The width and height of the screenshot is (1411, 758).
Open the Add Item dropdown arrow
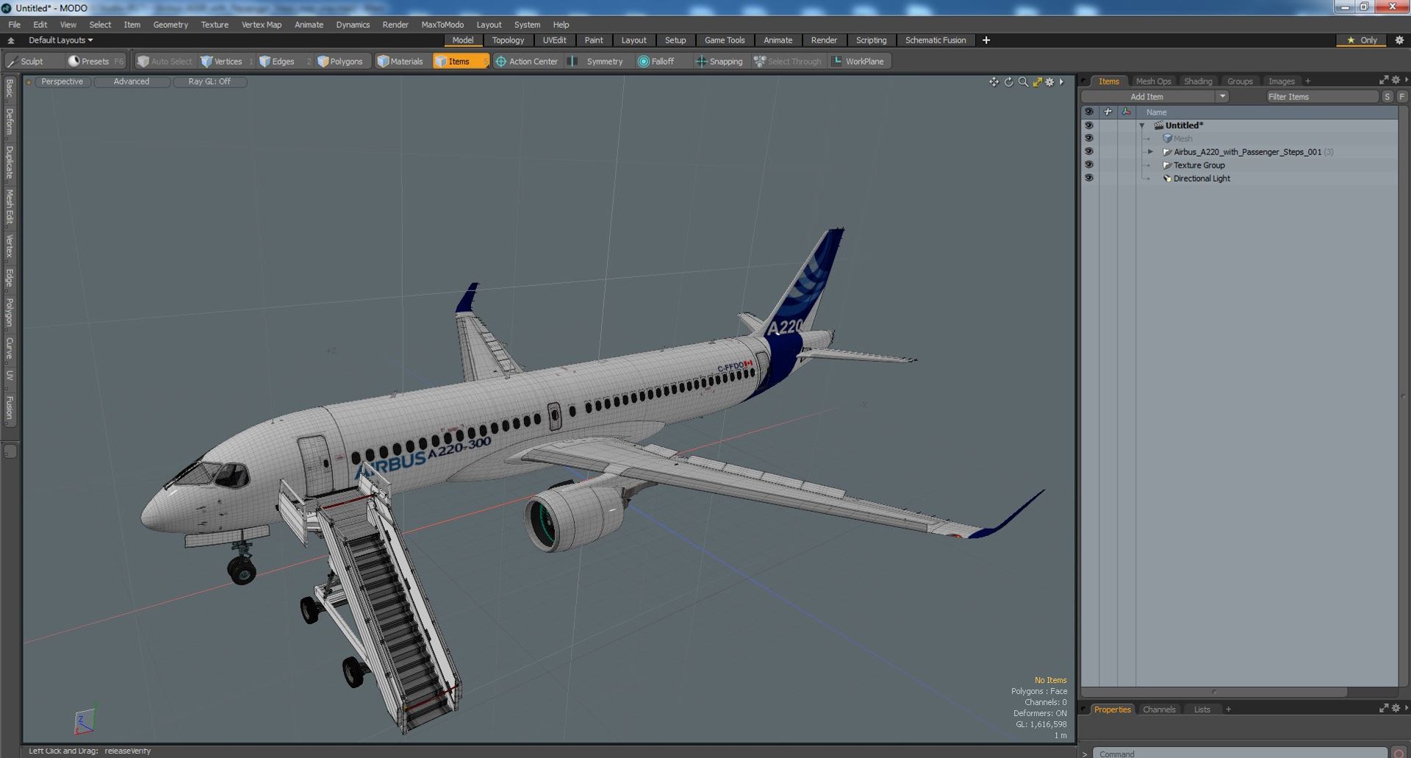[1222, 96]
